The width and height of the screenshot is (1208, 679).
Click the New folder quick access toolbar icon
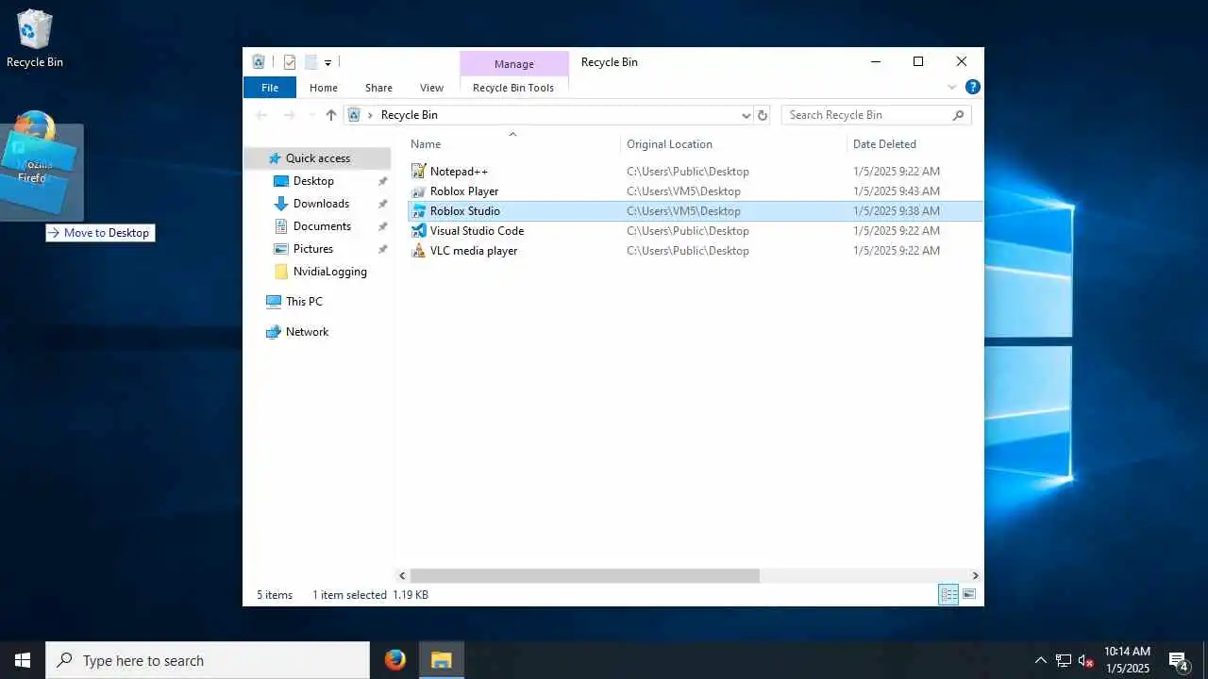coord(310,62)
